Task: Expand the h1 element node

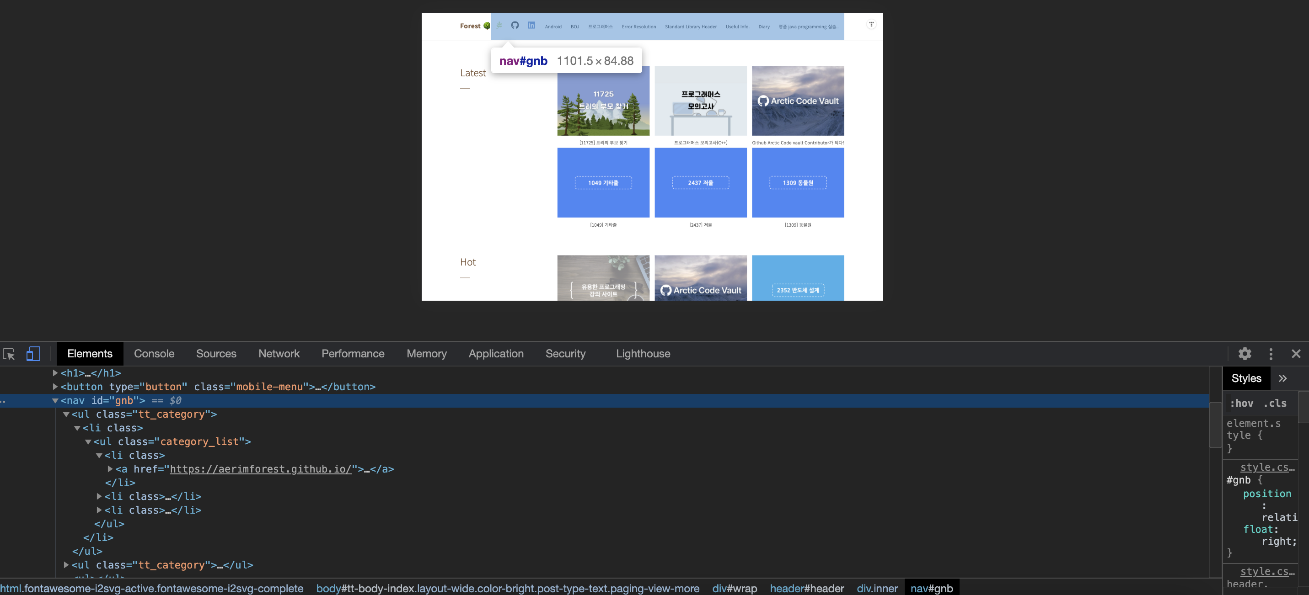Action: coord(55,373)
